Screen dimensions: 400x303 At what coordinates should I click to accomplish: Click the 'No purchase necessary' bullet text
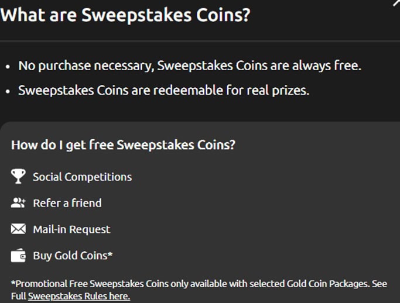pyautogui.click(x=190, y=66)
